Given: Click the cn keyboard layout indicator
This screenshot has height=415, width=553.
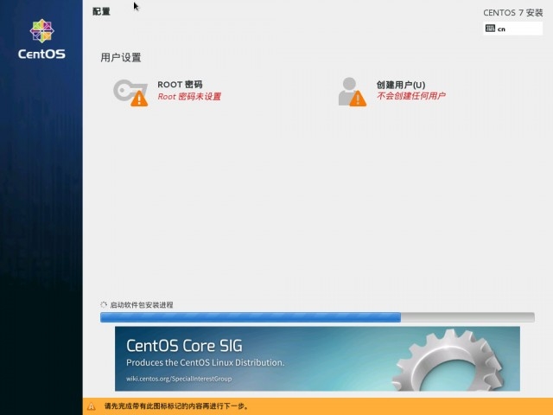Looking at the screenshot, I should (x=512, y=29).
